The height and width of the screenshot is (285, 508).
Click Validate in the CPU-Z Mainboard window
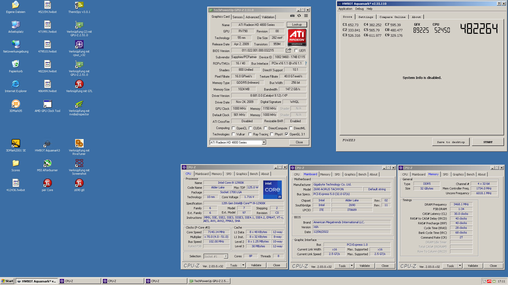pyautogui.click(x=364, y=266)
